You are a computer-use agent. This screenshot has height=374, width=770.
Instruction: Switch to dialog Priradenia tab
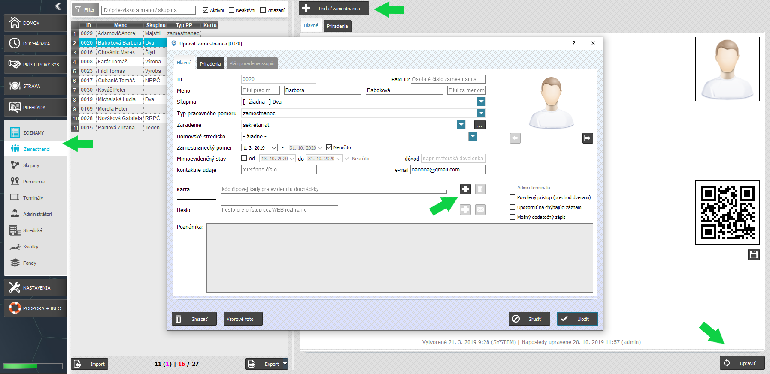click(x=210, y=63)
